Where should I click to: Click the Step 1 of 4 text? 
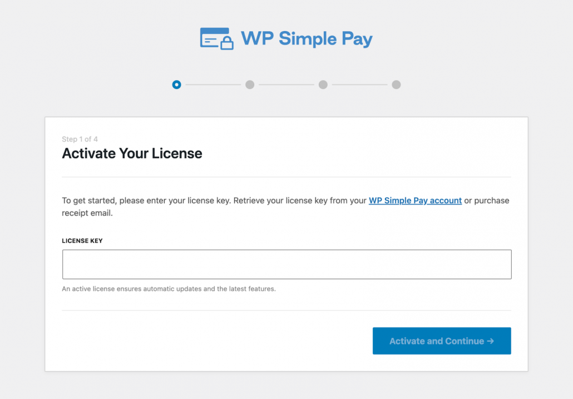click(80, 139)
